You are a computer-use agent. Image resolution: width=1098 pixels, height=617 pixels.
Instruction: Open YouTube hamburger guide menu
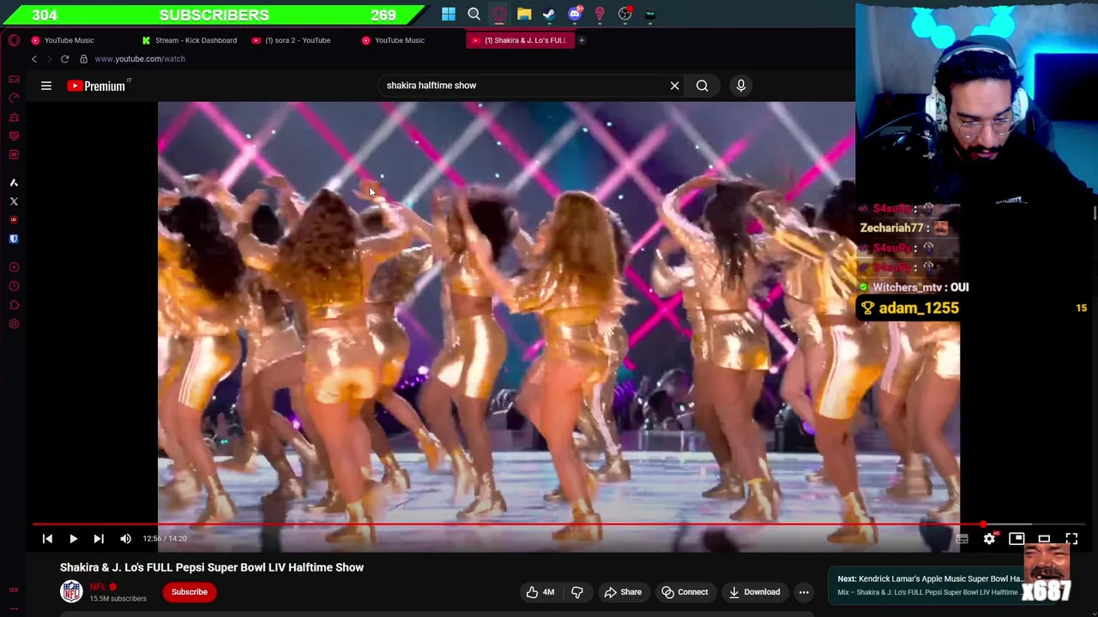point(46,86)
